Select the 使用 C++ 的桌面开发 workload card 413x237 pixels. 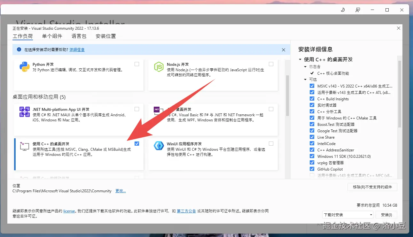pyautogui.click(x=79, y=154)
